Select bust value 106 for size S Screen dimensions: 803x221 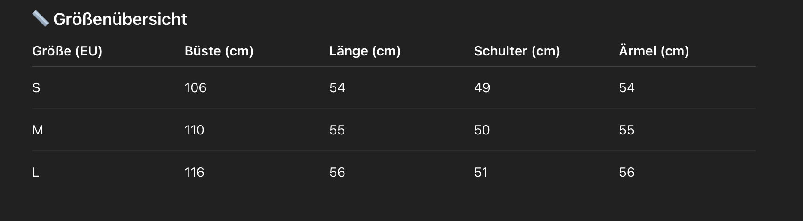click(x=196, y=88)
